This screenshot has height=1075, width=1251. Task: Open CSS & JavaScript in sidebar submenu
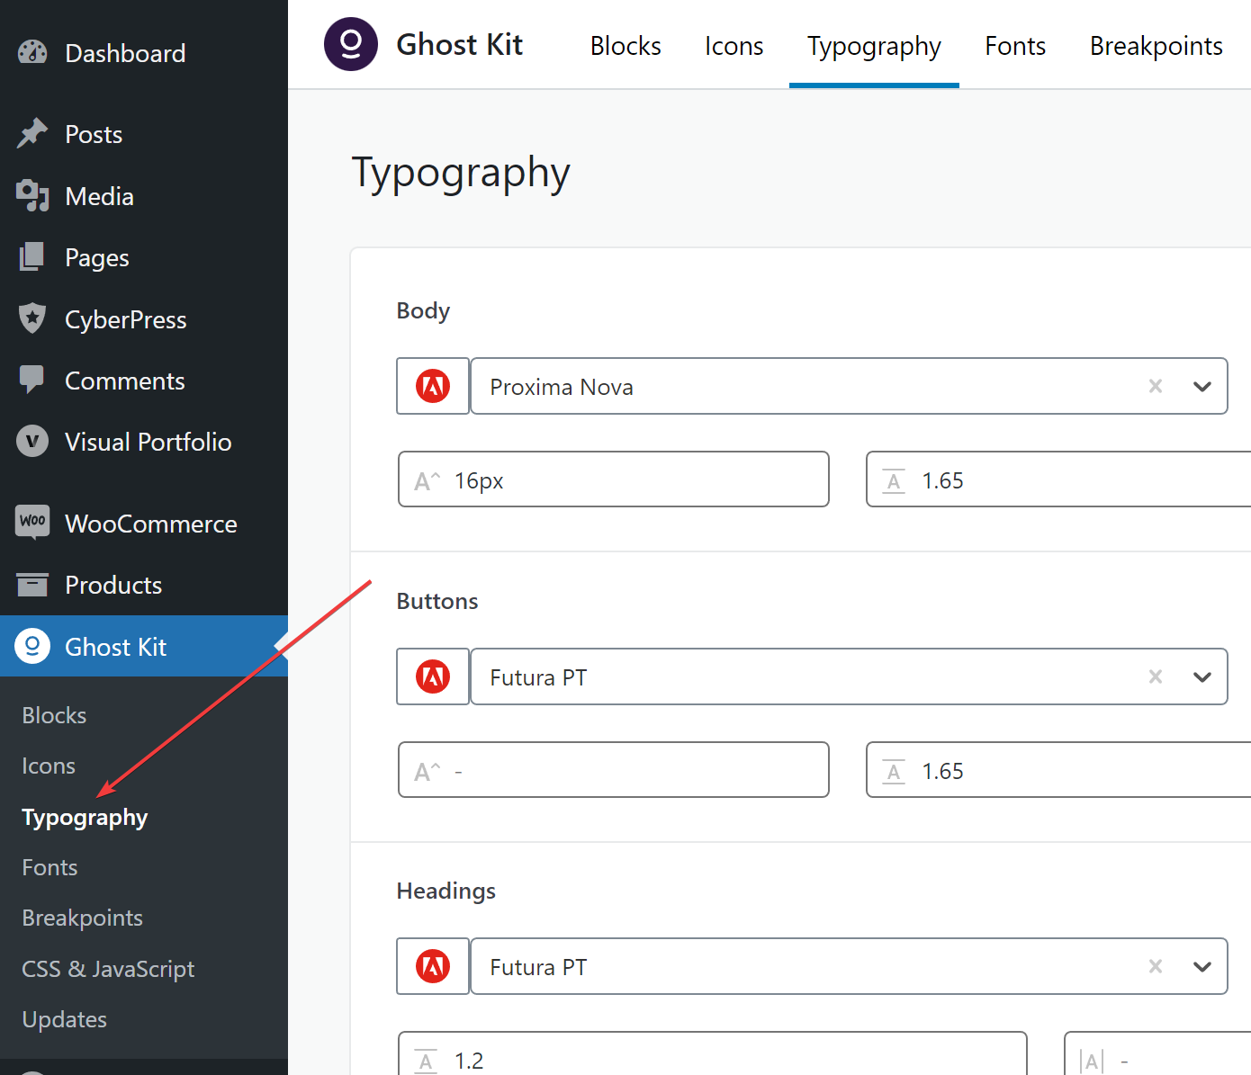[108, 969]
